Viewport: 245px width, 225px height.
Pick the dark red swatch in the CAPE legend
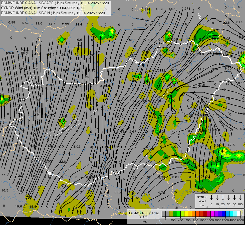(x=205, y=214)
